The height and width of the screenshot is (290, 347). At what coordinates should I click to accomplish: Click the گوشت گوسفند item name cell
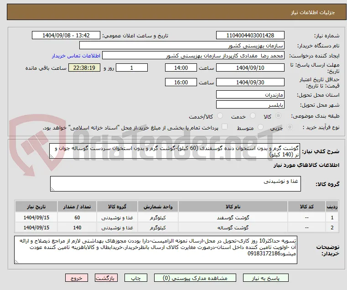[233, 217]
